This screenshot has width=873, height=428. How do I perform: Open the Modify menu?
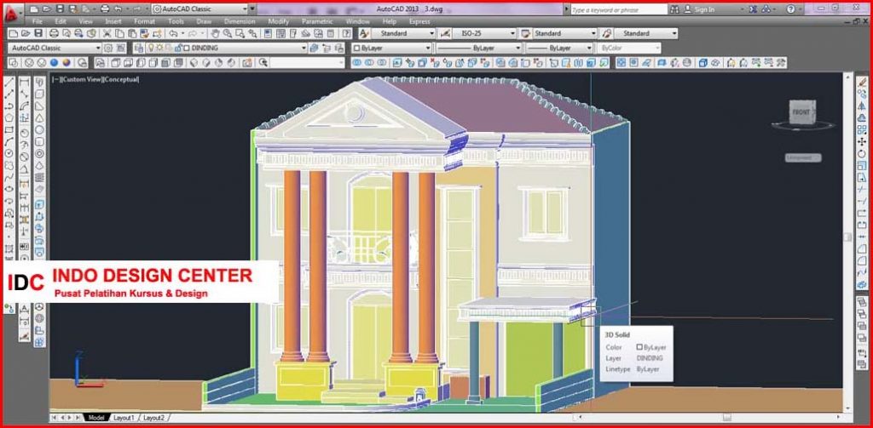pyautogui.click(x=279, y=21)
